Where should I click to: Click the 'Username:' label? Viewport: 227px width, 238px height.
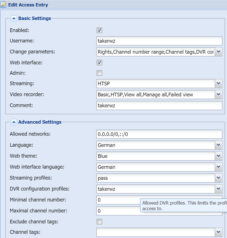[x=22, y=41]
